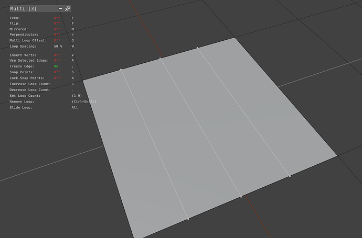Image resolution: width=362 pixels, height=238 pixels.
Task: Toggle the Flip option's Off value
Action: pyautogui.click(x=57, y=23)
